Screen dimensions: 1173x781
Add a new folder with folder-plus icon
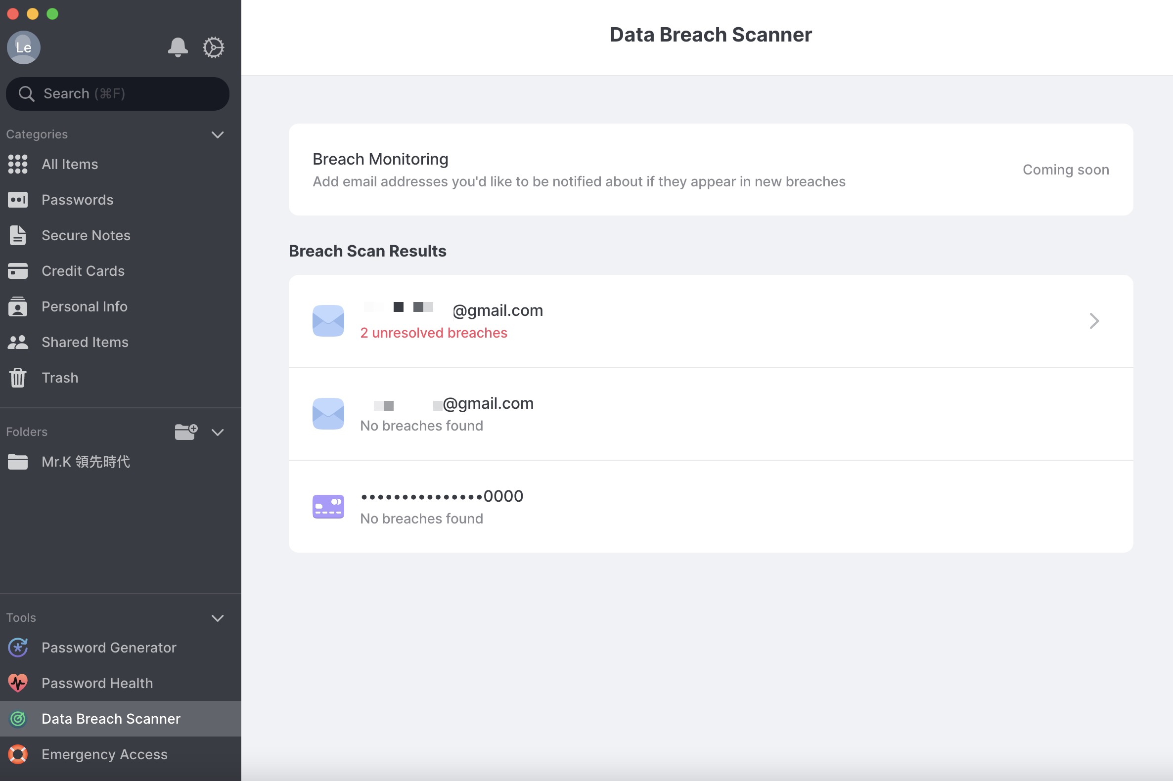point(186,432)
